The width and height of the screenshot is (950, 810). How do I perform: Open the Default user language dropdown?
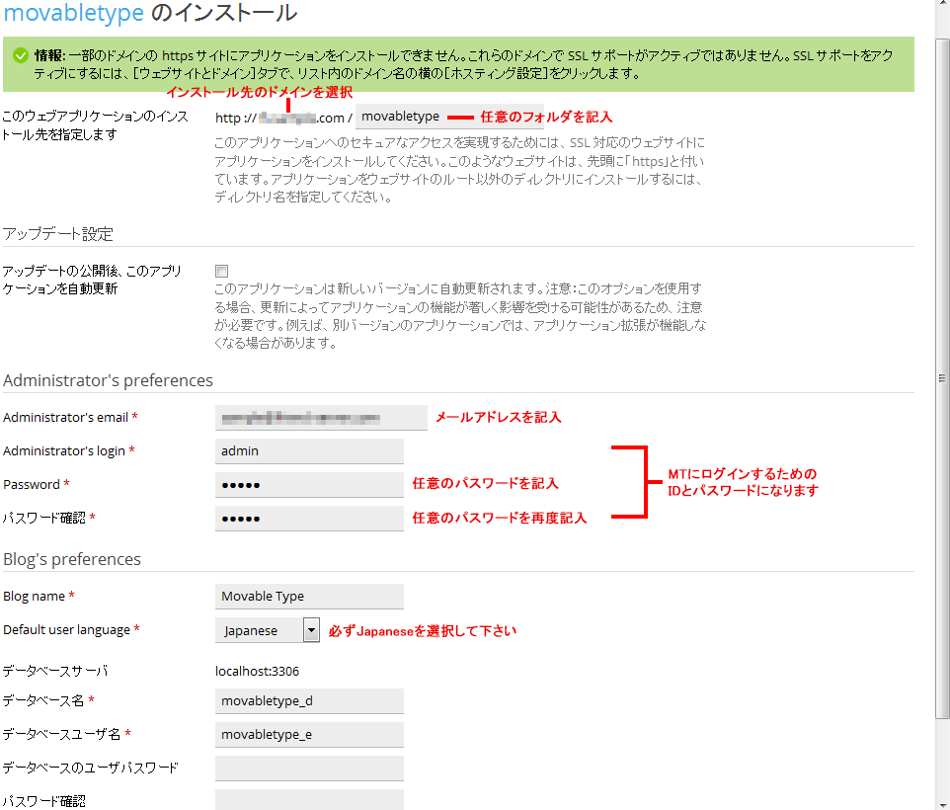point(268,630)
